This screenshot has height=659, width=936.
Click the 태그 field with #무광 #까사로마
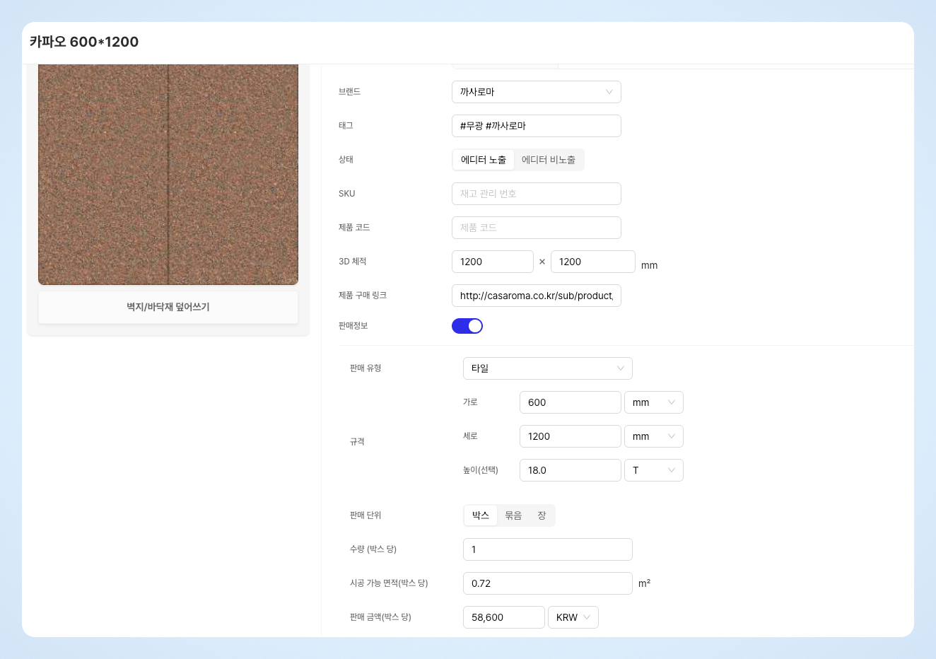pos(536,126)
